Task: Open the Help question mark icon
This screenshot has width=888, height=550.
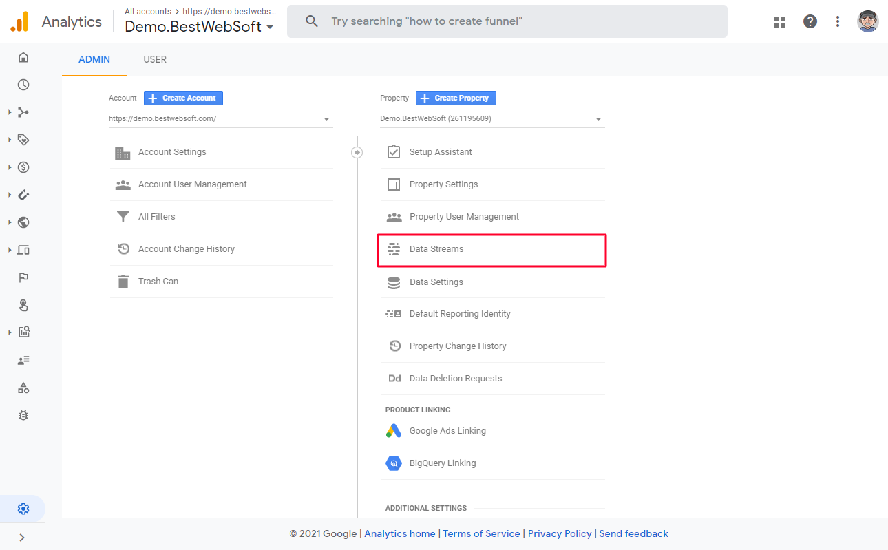Action: click(x=810, y=21)
